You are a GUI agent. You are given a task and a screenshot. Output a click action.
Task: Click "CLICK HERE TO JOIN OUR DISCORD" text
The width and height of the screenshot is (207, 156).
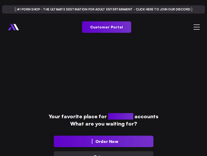pos(163,9)
